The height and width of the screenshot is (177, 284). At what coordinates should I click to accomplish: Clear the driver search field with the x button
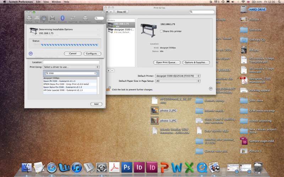pos(95,73)
